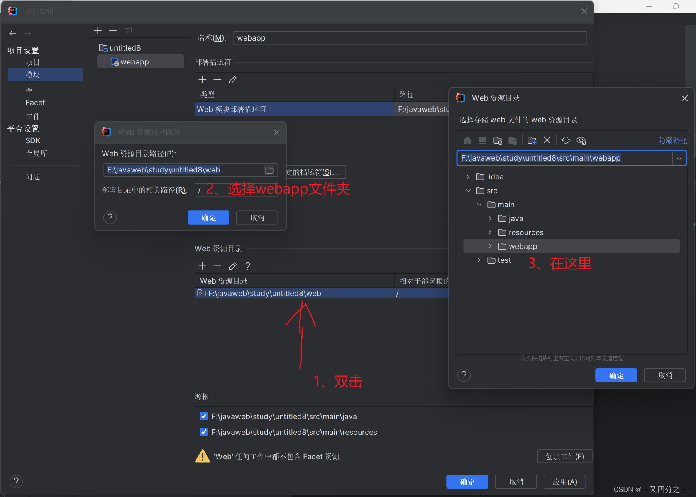Go to home directory in file chooser

tap(467, 140)
